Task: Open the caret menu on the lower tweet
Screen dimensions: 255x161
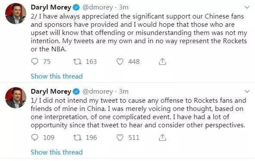Action: [247, 92]
